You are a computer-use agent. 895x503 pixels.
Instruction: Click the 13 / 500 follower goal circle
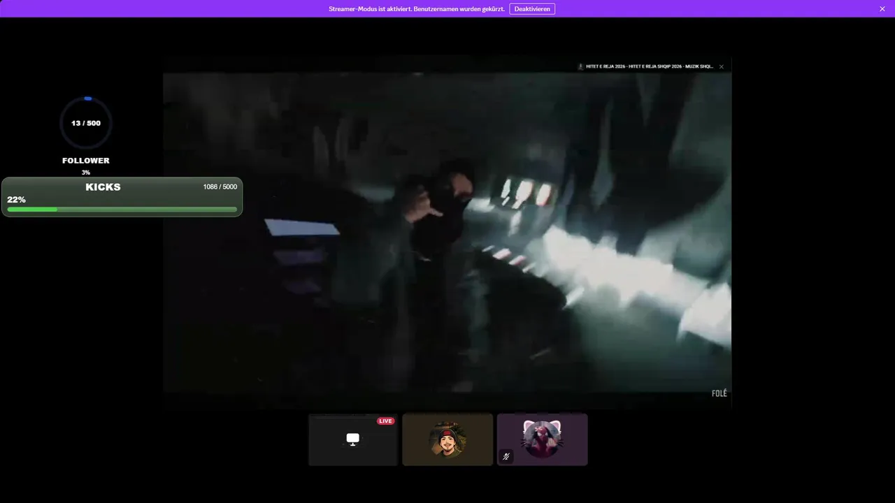[86, 123]
